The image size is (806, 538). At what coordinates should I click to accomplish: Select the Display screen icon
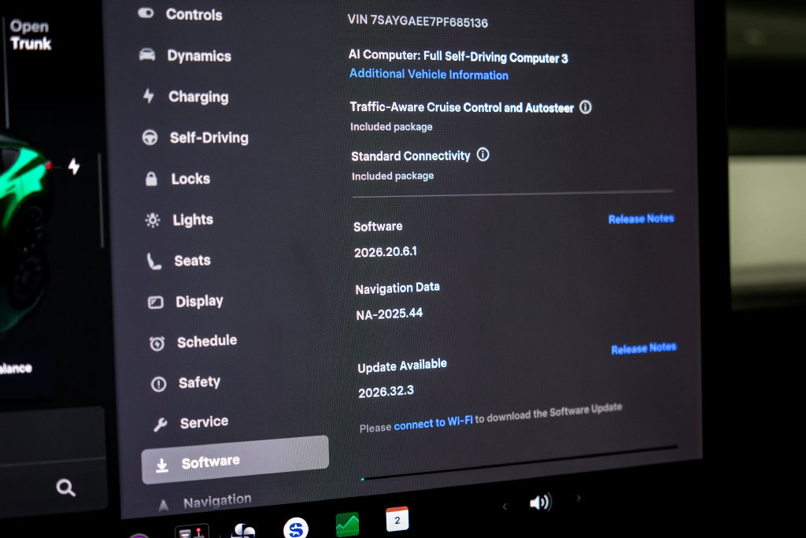[155, 302]
